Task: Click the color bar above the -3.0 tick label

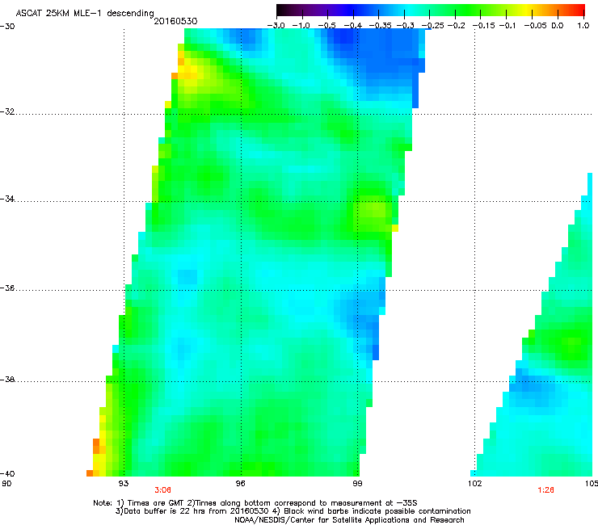Action: pos(279,10)
